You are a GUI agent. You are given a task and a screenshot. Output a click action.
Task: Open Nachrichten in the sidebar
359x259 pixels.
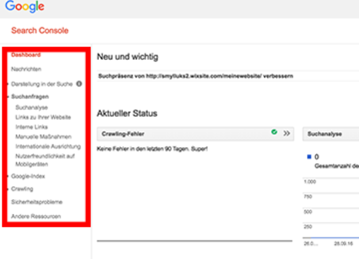26,69
